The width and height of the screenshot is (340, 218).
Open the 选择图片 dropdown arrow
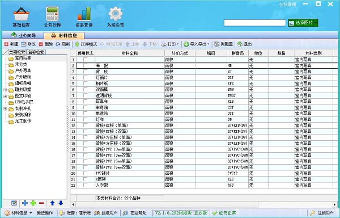[x=316, y=23]
